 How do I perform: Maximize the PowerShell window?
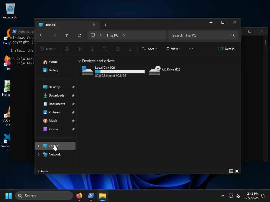(x=250, y=31)
